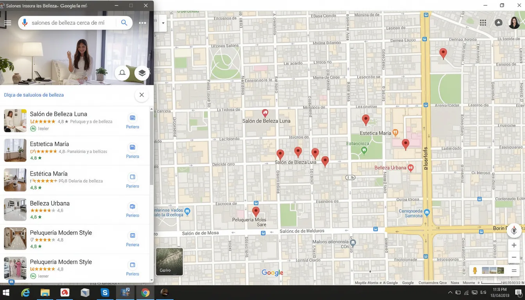This screenshot has height=300, width=525.
Task: Click the notifications bell near the profile avatar
Action: point(498,22)
